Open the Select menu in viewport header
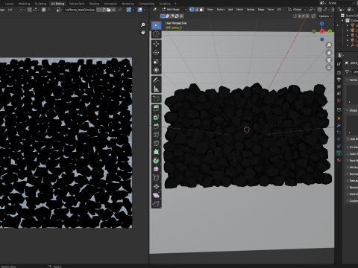The image size is (358, 268). [221, 10]
